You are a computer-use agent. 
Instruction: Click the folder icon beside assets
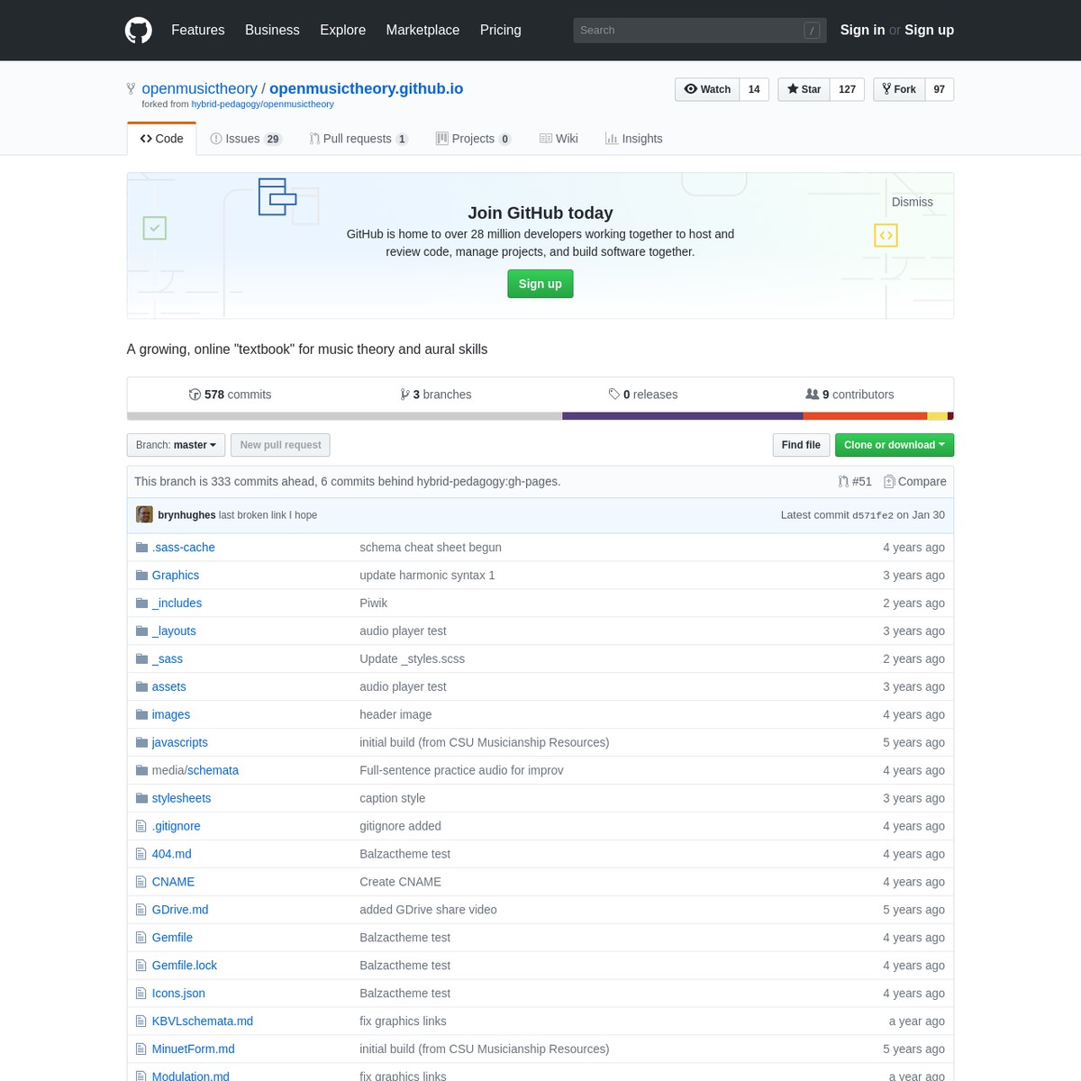coord(141,686)
